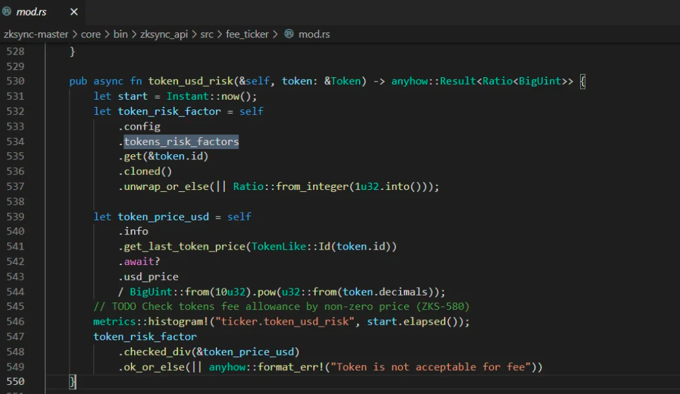The height and width of the screenshot is (394, 680).
Task: Click the mod.rs breadcrumb file name
Action: tap(314, 34)
